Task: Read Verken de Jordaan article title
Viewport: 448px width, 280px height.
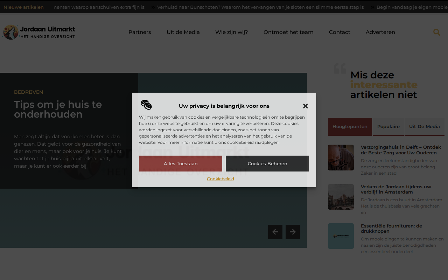Action: tap(396, 189)
